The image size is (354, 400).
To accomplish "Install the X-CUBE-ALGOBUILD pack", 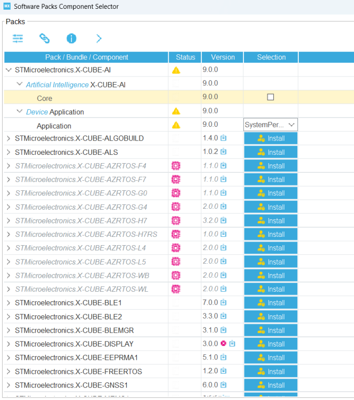I will pyautogui.click(x=271, y=138).
